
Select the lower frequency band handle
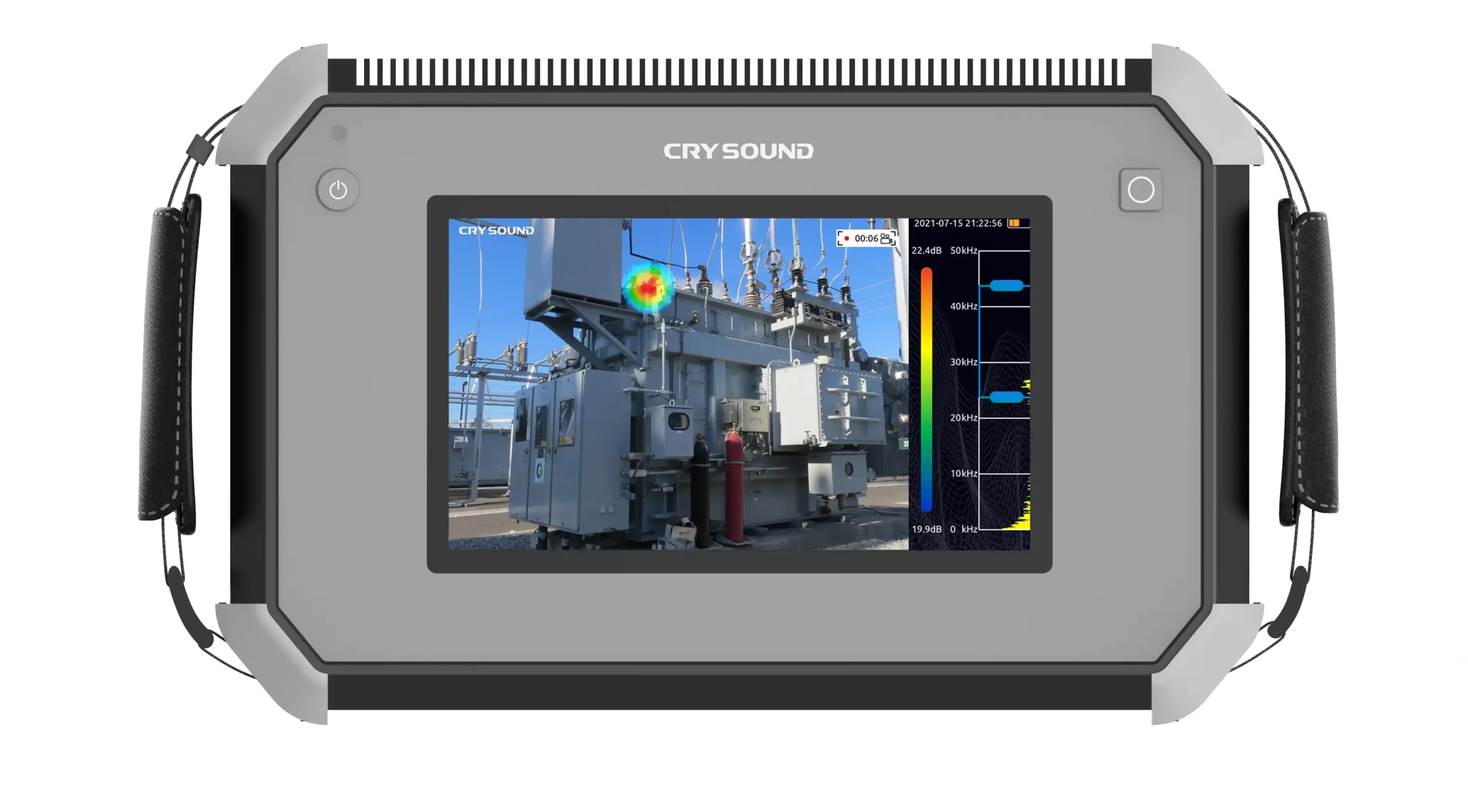[1006, 397]
